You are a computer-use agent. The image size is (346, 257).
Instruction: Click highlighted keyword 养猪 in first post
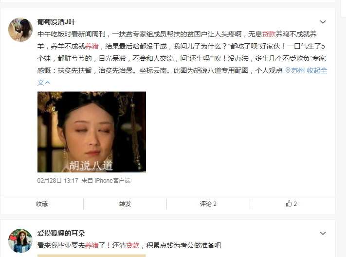91,46
